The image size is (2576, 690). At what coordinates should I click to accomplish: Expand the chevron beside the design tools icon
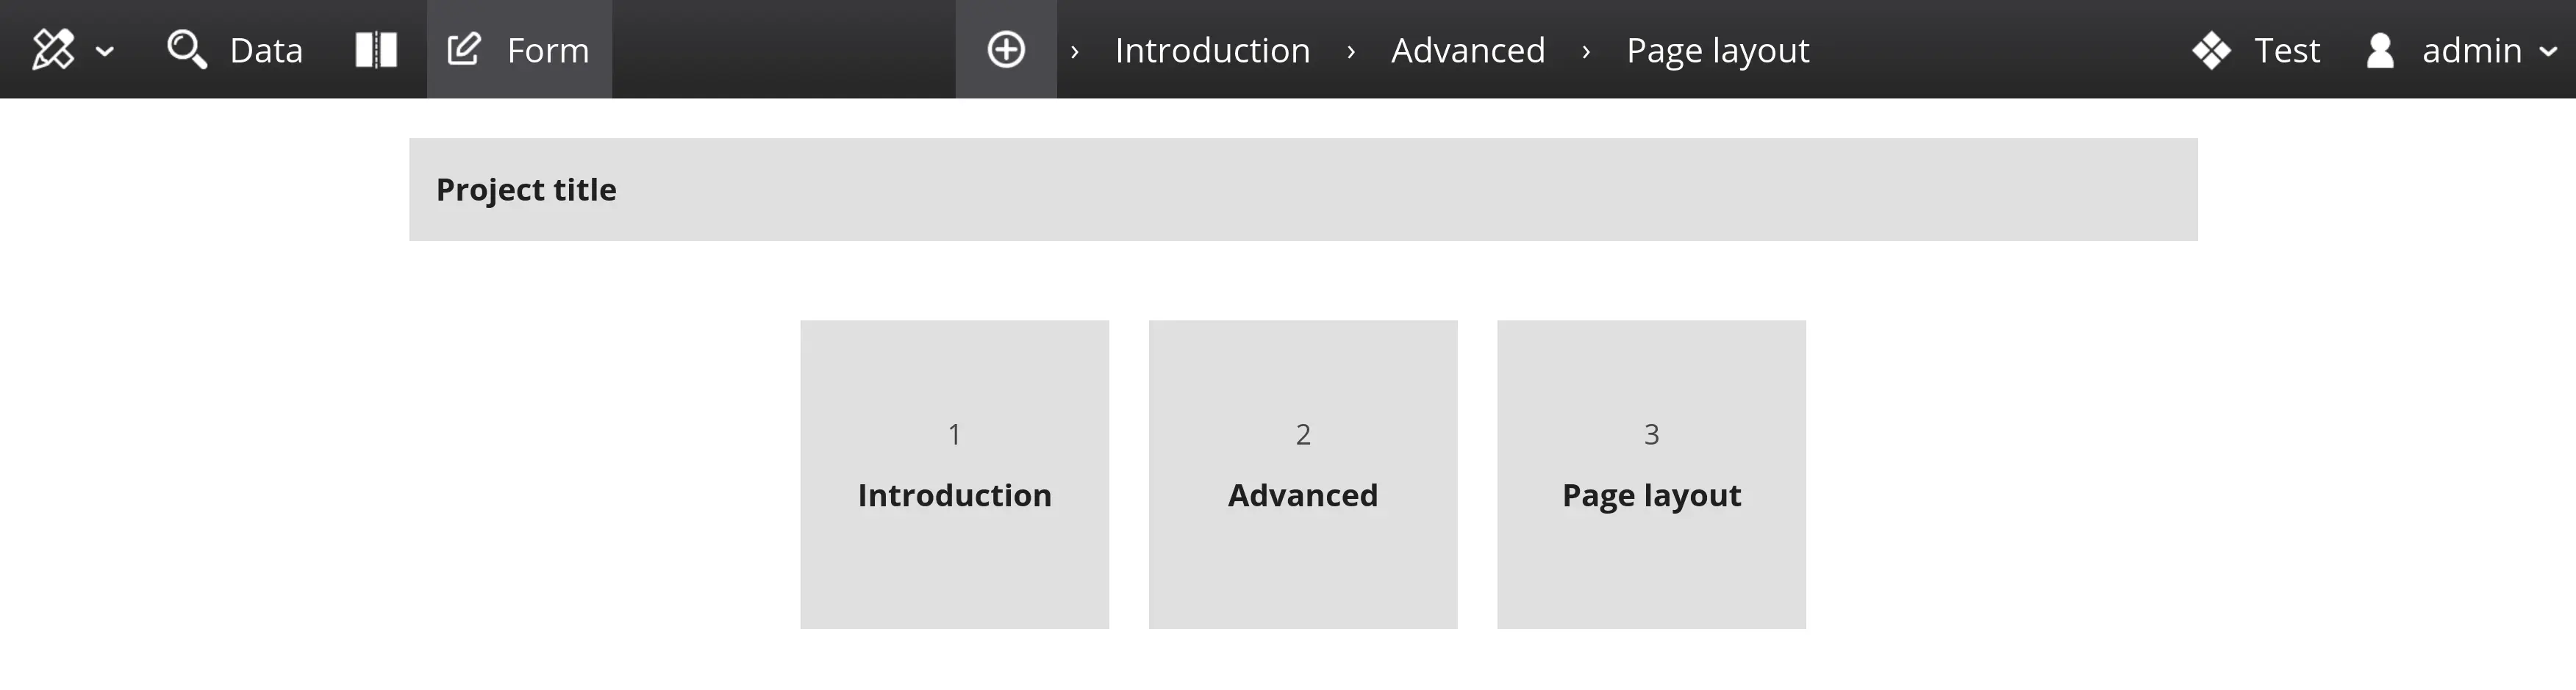104,51
